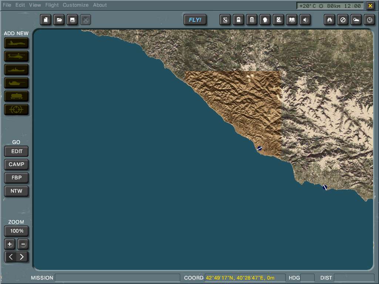The image size is (379, 284).
Task: Click the head silhouette toolbar icon
Action: pyautogui.click(x=265, y=20)
